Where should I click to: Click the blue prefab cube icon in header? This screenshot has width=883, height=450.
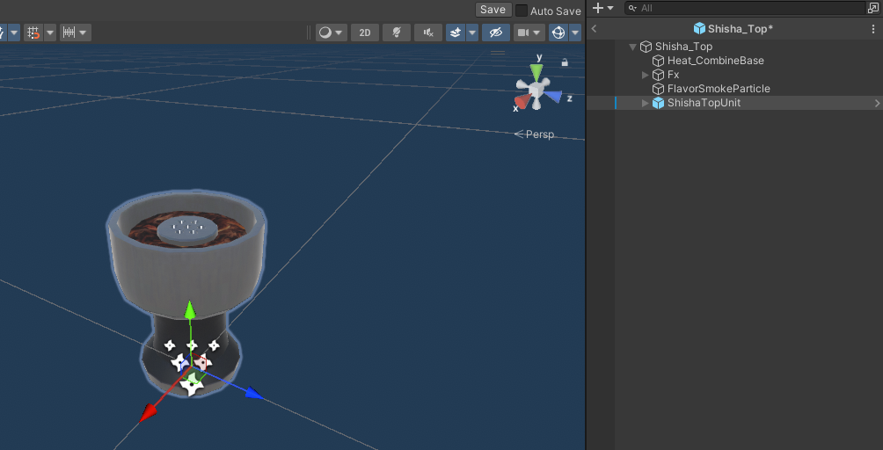tap(699, 29)
